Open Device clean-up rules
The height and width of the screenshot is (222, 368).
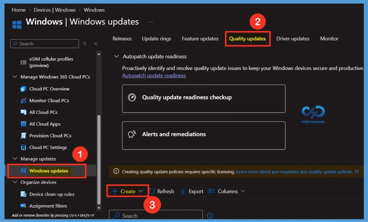click(52, 194)
